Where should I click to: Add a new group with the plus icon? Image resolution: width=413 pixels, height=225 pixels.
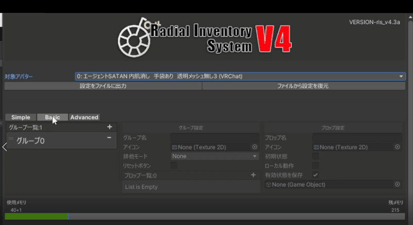109,127
